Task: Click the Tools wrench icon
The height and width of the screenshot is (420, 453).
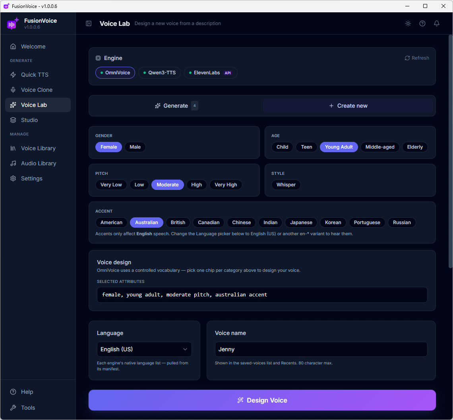Action: tap(13, 408)
